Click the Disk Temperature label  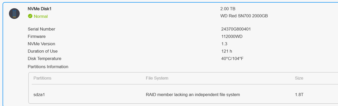[x=44, y=59]
